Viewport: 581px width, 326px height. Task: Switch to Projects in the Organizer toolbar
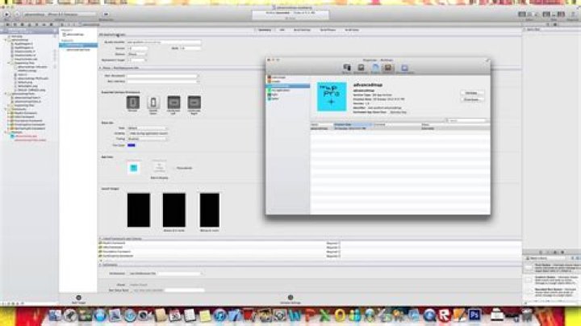tap(376, 69)
